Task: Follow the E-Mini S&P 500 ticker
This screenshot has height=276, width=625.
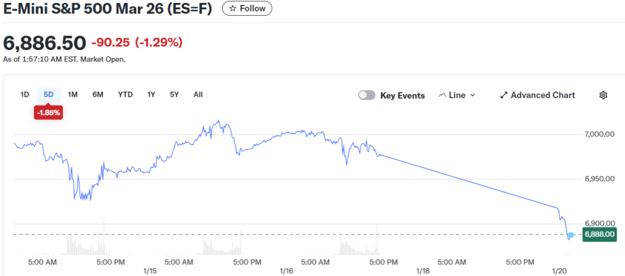Action: point(247,9)
